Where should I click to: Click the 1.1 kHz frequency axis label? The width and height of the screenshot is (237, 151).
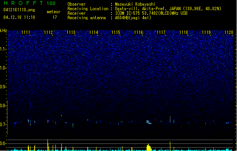(3, 49)
